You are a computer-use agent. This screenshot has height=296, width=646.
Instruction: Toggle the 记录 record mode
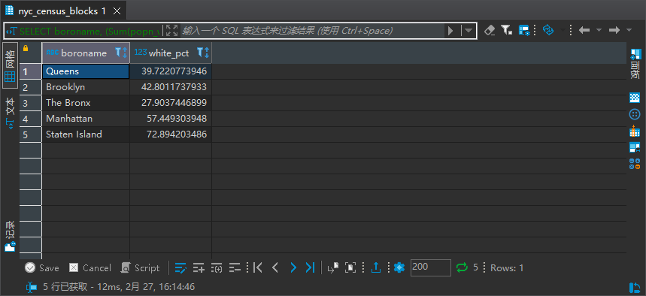(x=11, y=237)
